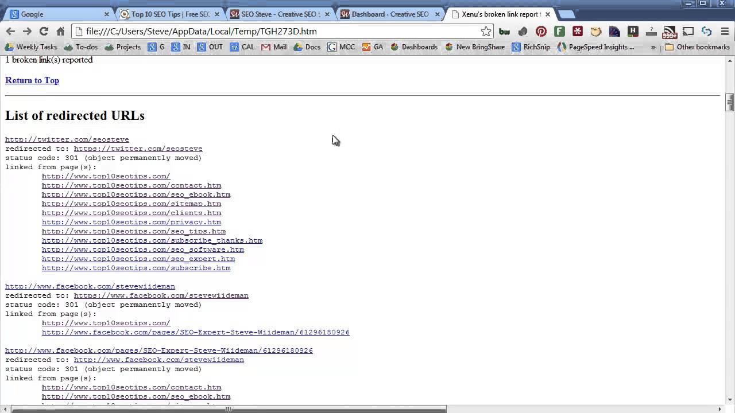Open the Weekly Tasks bookmark
This screenshot has height=413, width=735.
[x=30, y=47]
